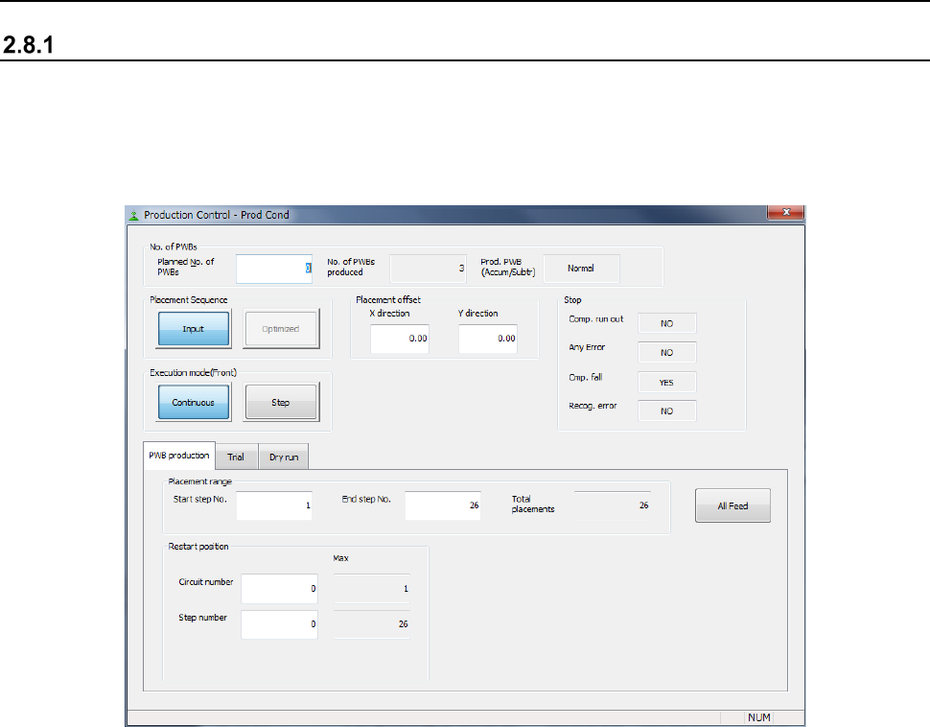Click the No. of PWBs produced value
Viewport: 930px width, 727px height.
[x=429, y=269]
